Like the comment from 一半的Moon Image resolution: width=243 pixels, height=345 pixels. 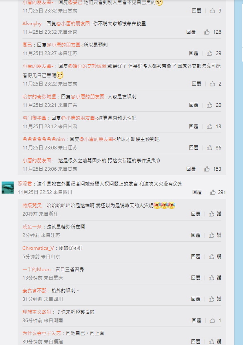click(x=211, y=278)
